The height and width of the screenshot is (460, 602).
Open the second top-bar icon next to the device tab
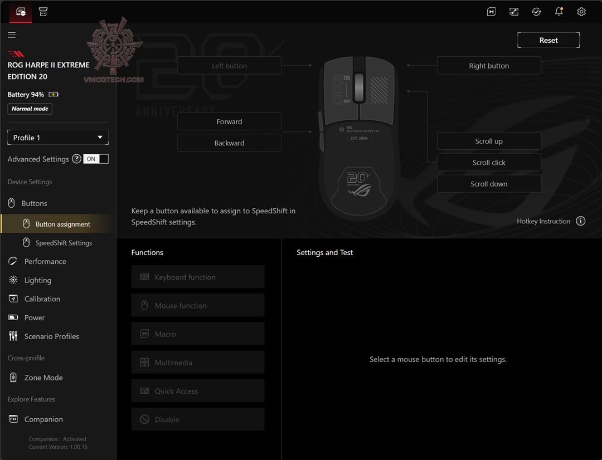click(43, 12)
